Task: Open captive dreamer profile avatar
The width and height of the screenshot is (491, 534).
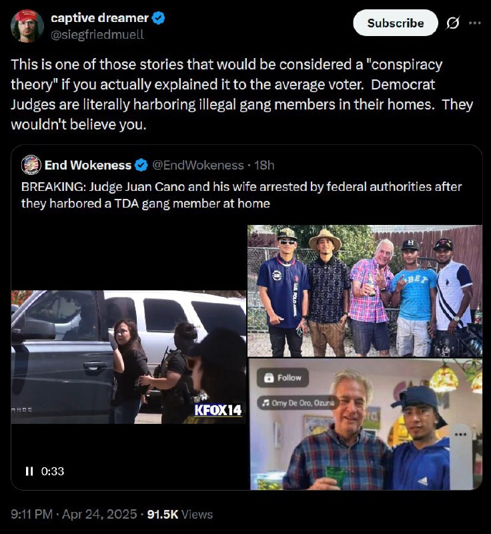Action: [27, 26]
